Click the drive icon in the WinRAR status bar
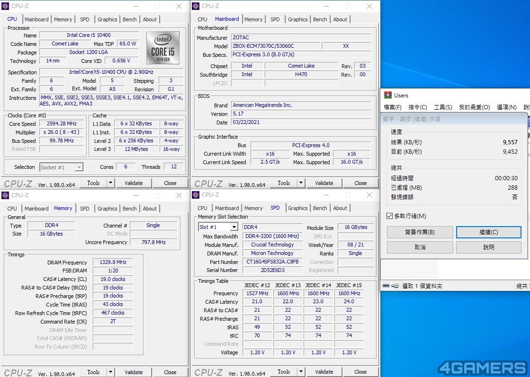Screen dimensions: 530x377 coord(386,286)
